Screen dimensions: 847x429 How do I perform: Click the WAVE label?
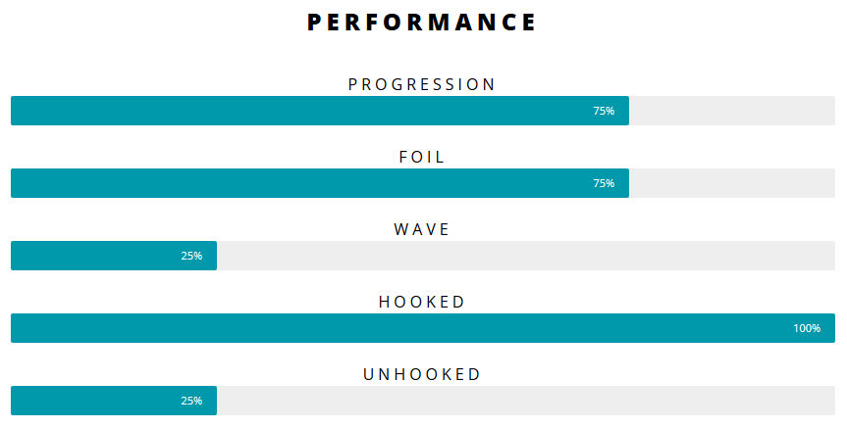click(422, 230)
